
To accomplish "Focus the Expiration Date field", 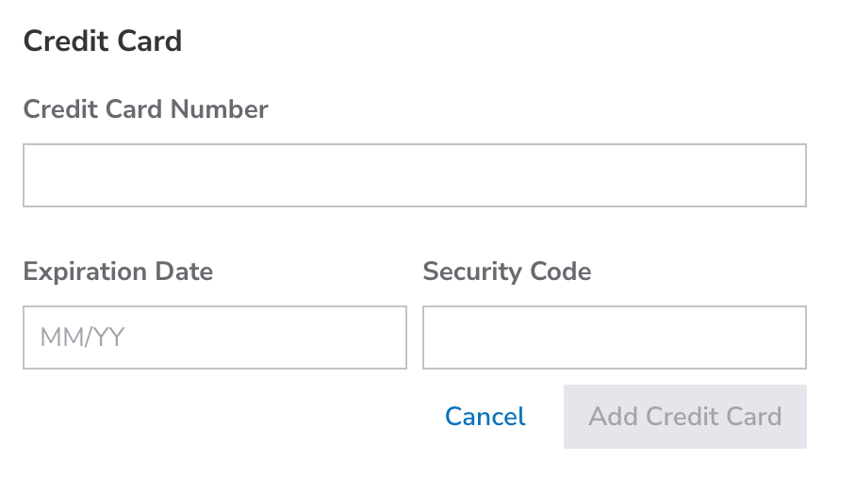I will 214,337.
